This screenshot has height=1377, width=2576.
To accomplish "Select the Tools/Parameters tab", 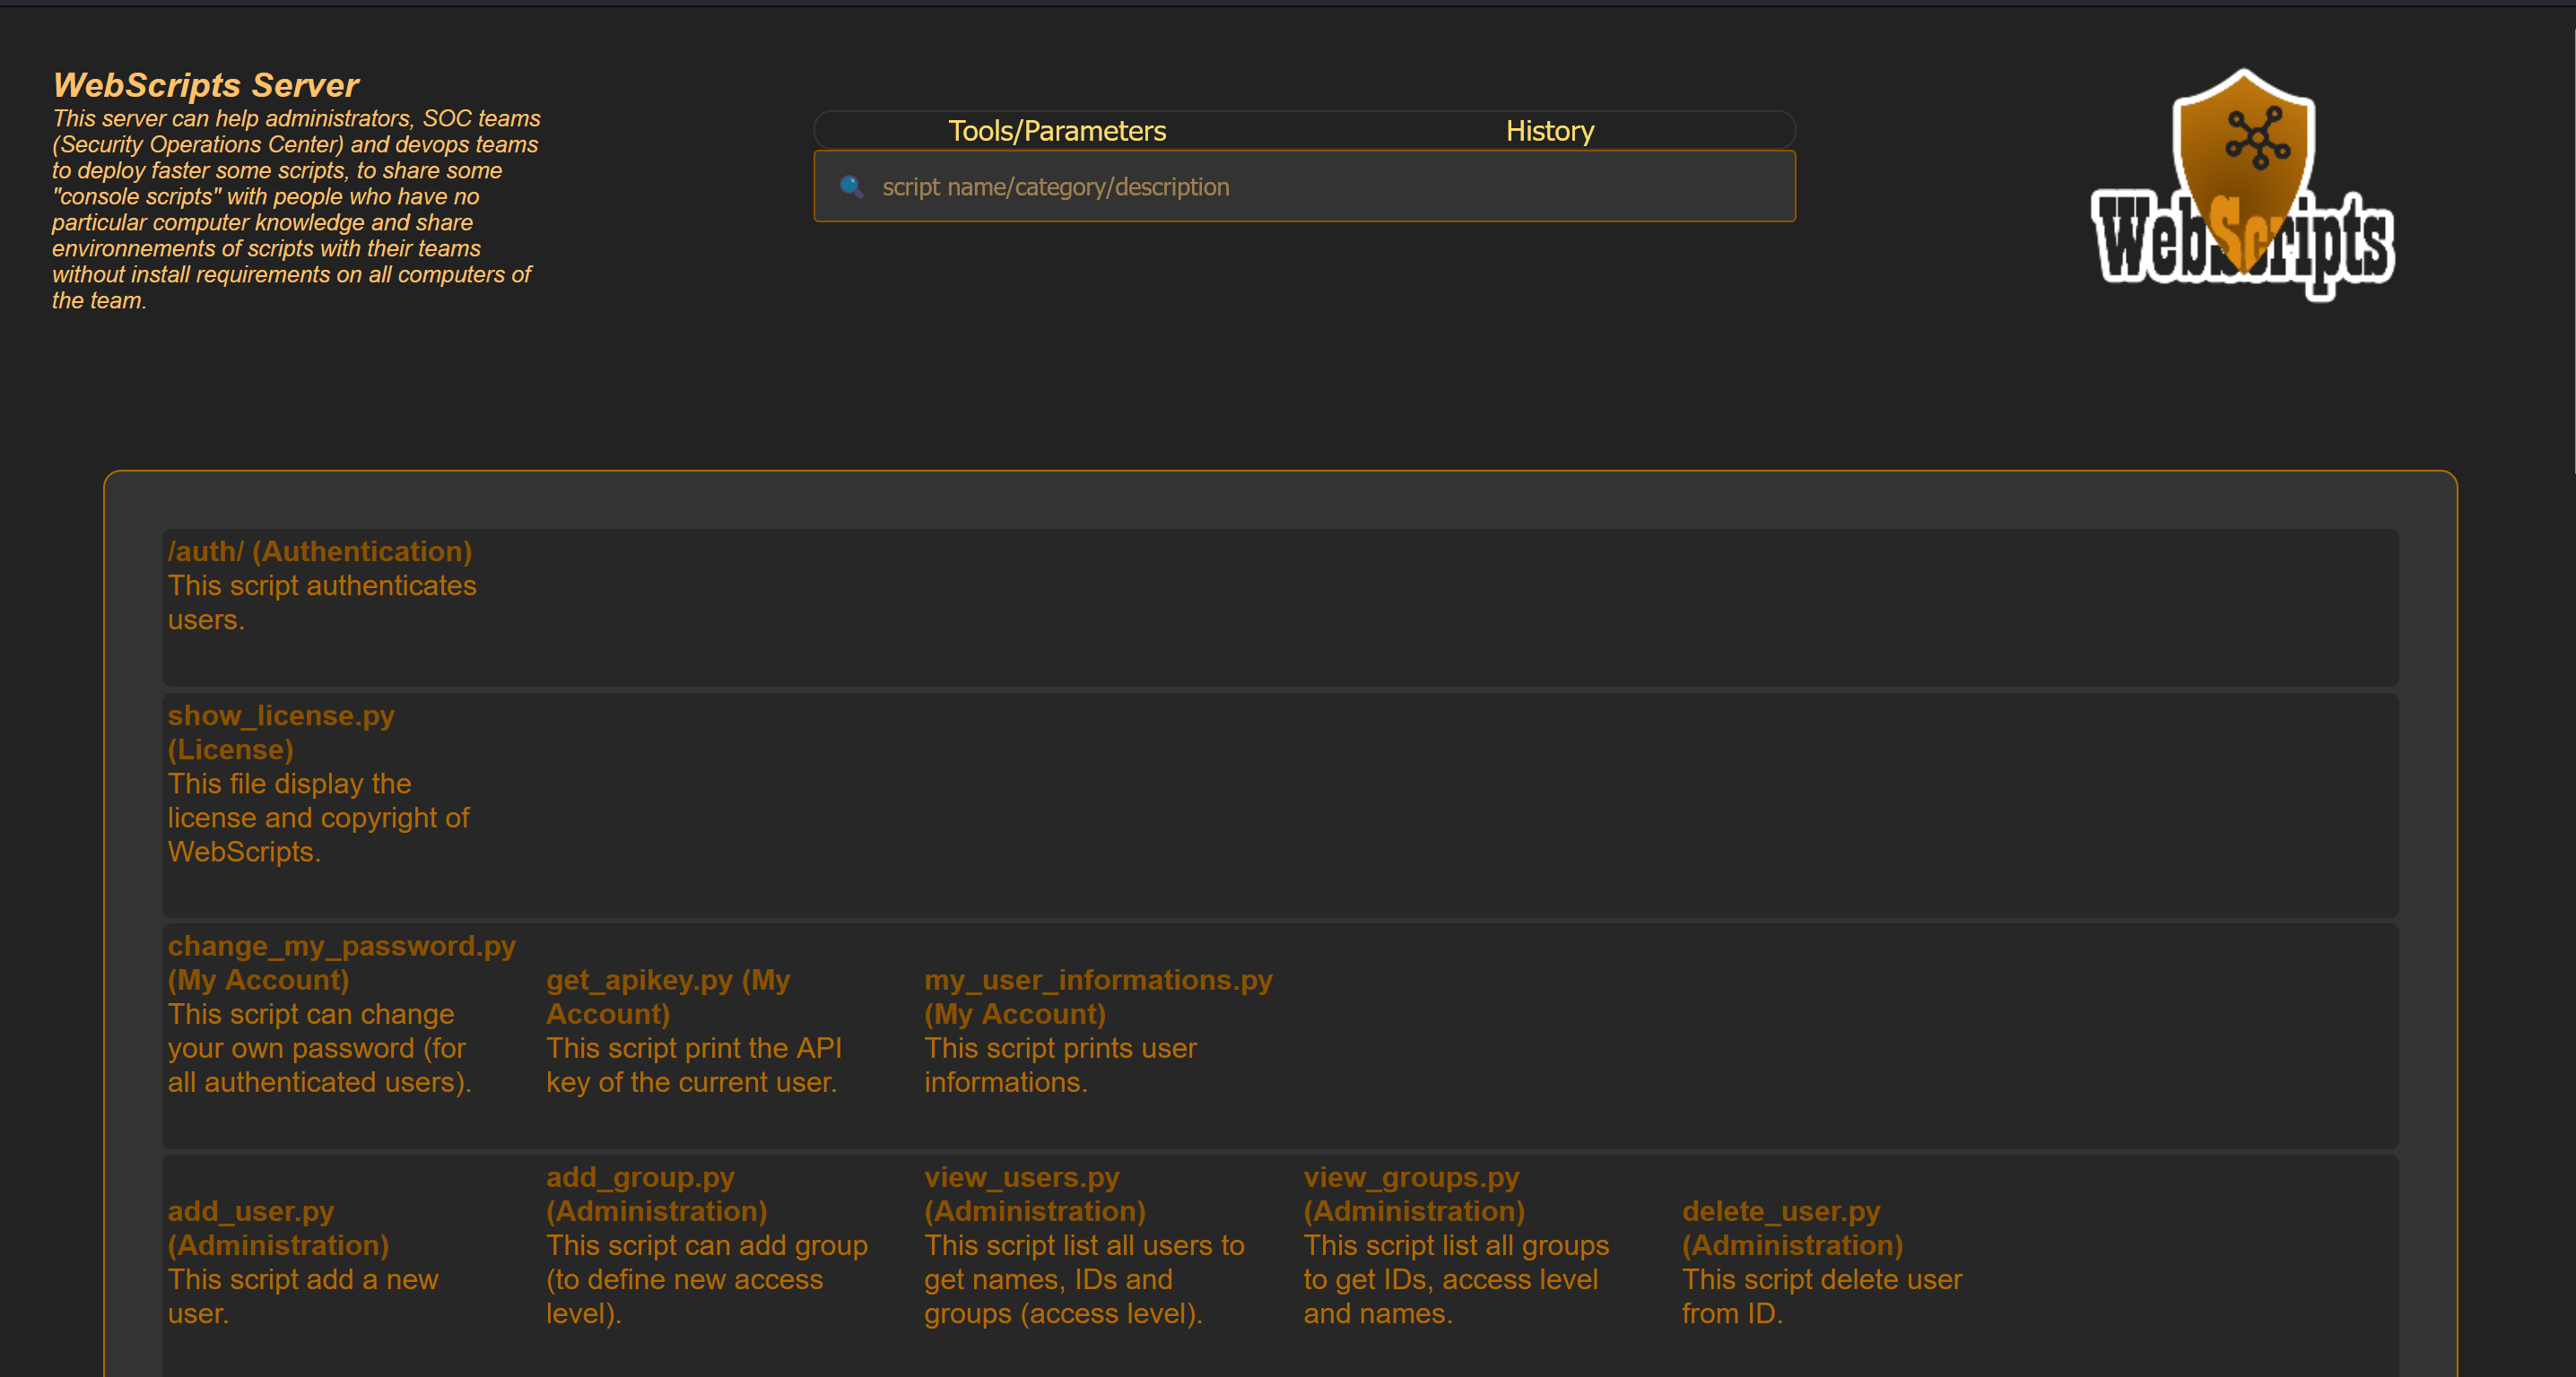I will (x=1057, y=130).
